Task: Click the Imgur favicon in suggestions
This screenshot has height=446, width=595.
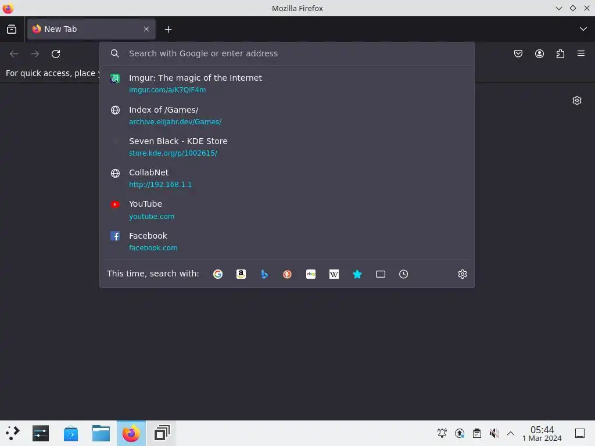Action: [x=115, y=78]
